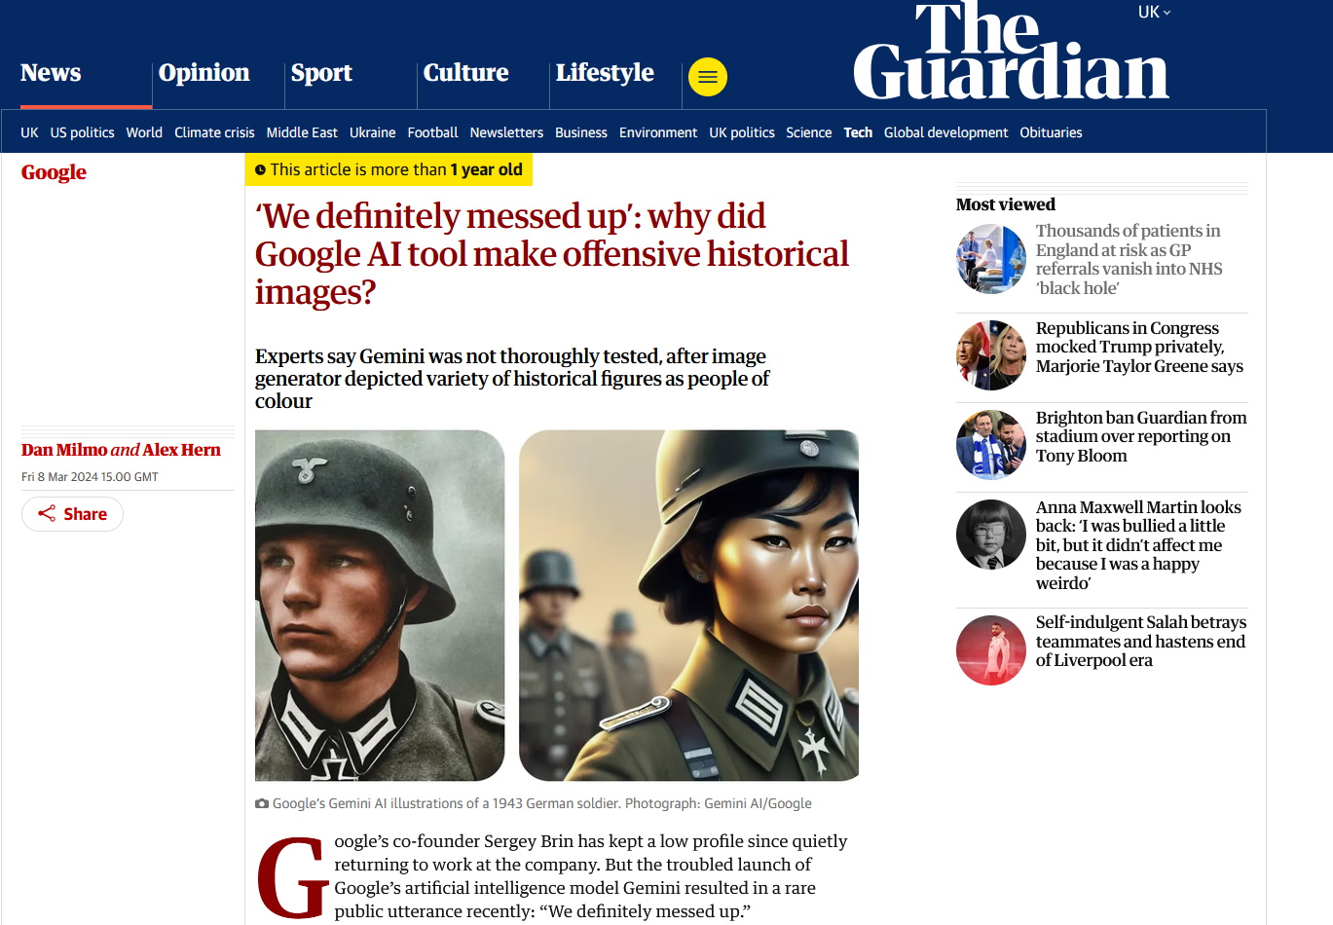Screen dimensions: 1333x925
Task: Click the Alex Hern author link
Action: (x=182, y=450)
